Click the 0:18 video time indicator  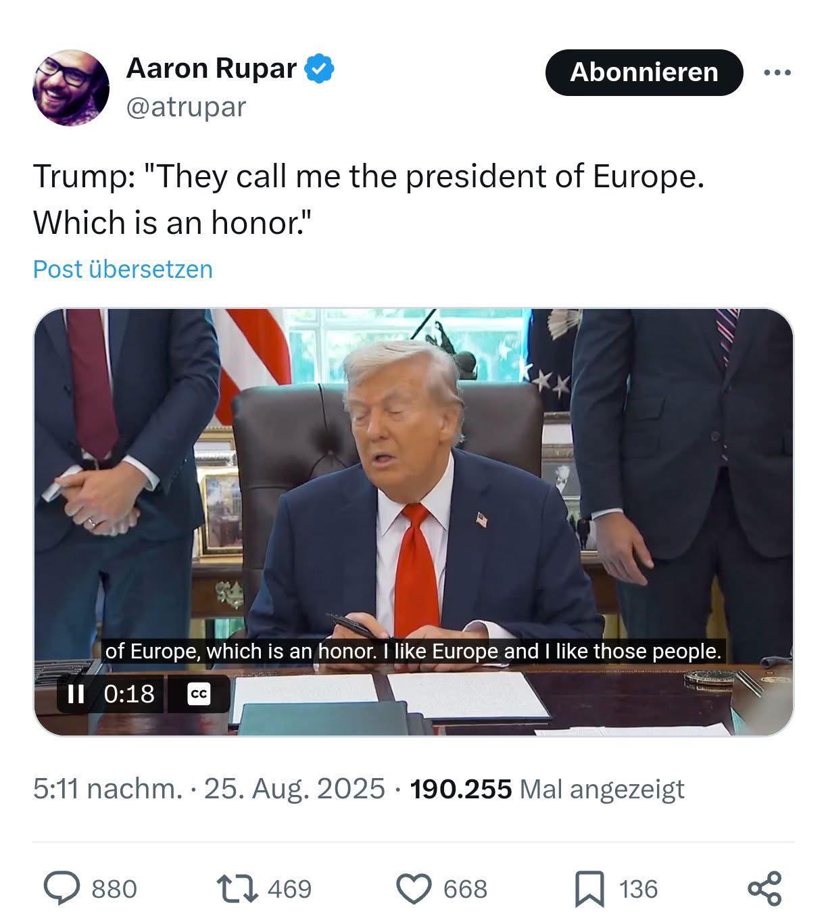pos(129,694)
